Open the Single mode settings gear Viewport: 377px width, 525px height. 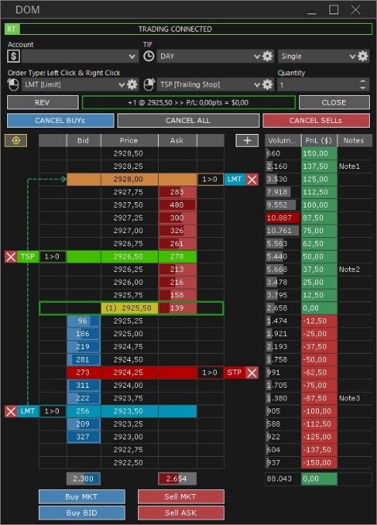363,56
